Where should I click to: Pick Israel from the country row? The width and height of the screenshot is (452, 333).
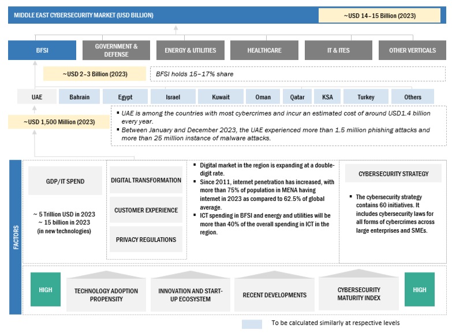pos(173,96)
